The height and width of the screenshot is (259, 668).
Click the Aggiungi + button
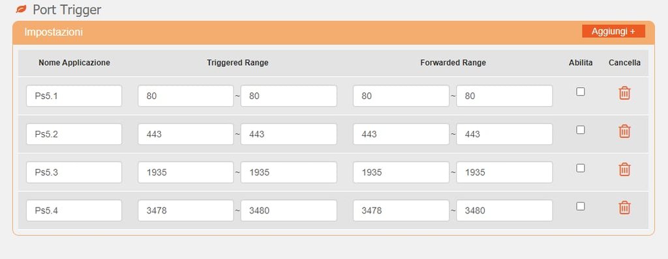[x=613, y=31]
